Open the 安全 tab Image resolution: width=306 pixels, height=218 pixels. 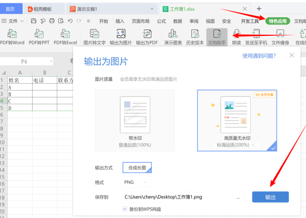pos(227,21)
